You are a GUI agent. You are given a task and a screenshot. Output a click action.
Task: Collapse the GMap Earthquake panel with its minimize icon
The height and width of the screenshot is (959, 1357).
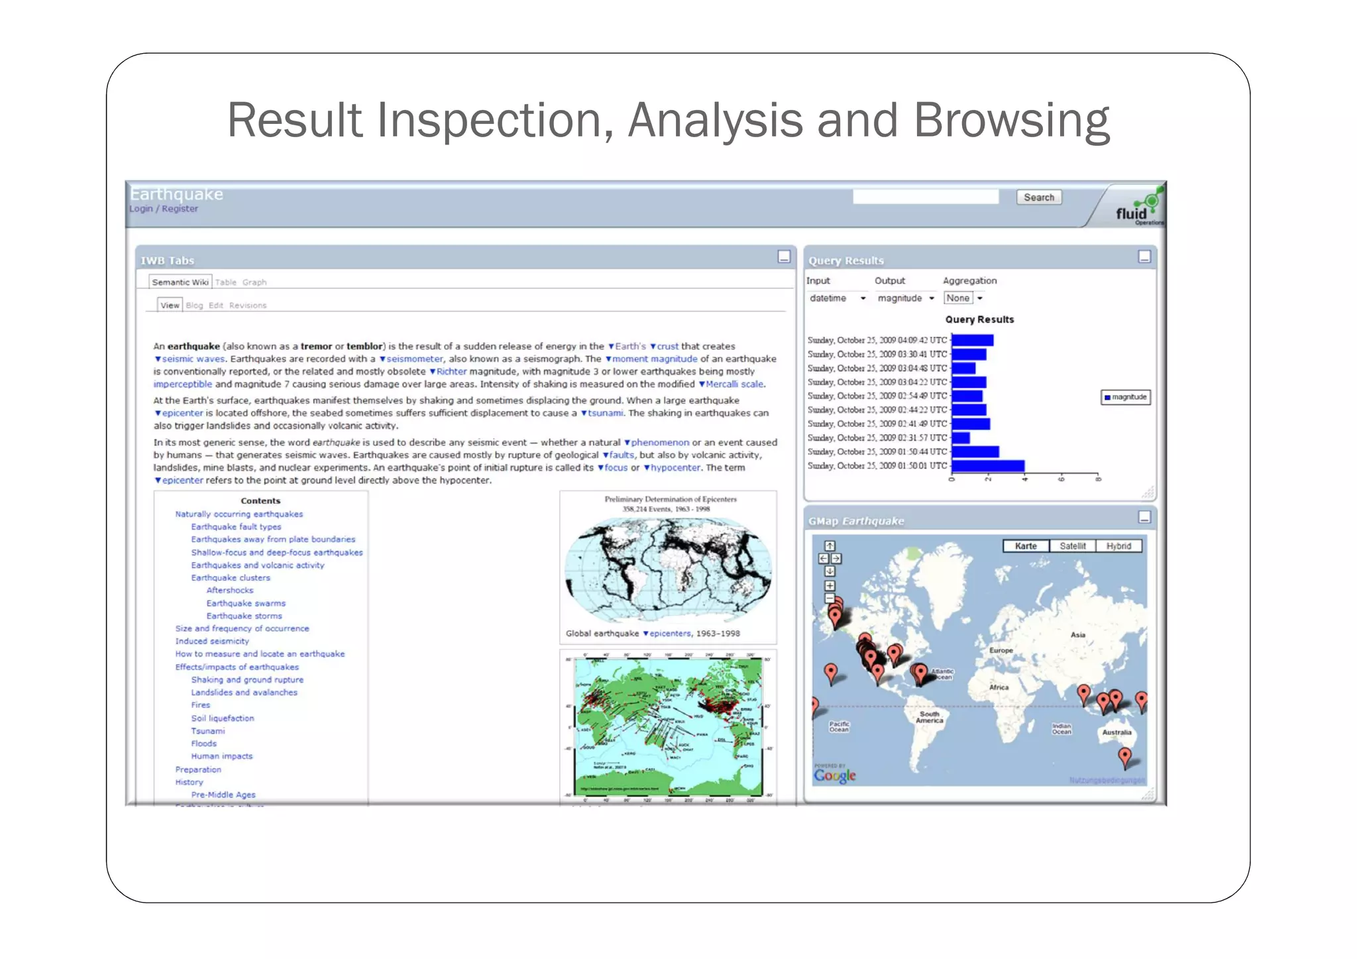point(1144,517)
